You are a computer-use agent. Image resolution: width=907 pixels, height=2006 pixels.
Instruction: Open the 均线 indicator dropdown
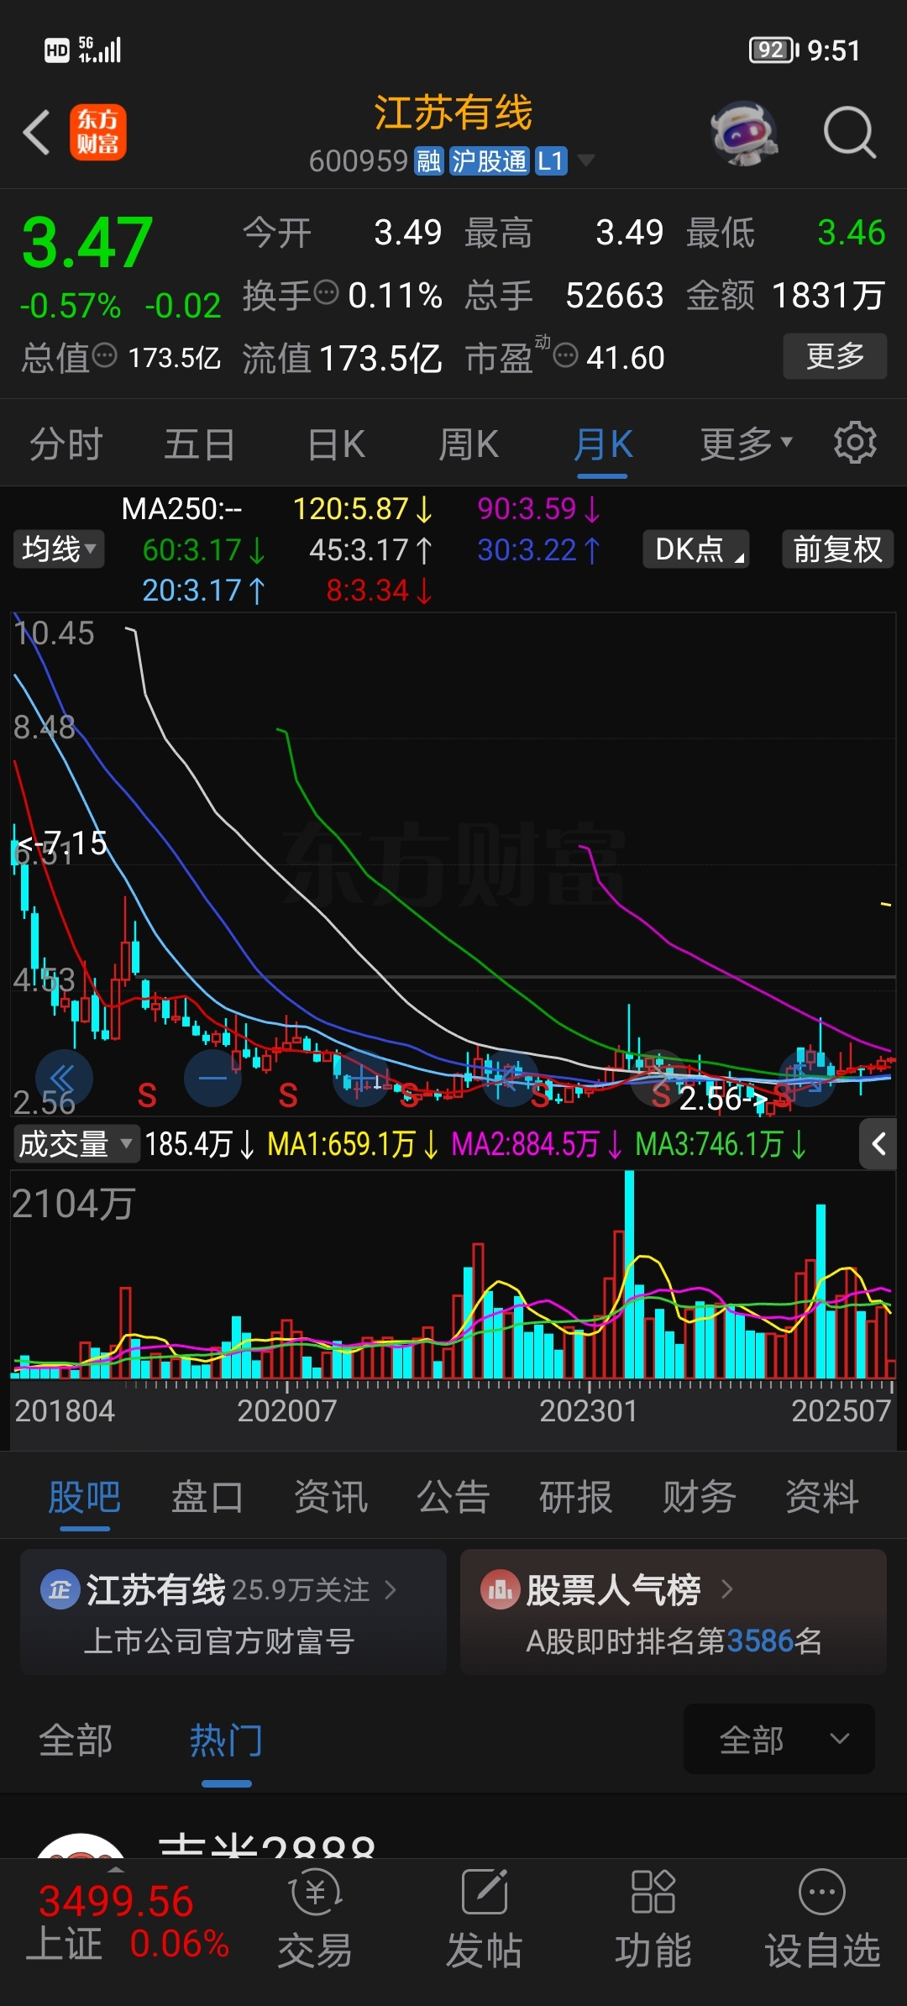(x=59, y=549)
